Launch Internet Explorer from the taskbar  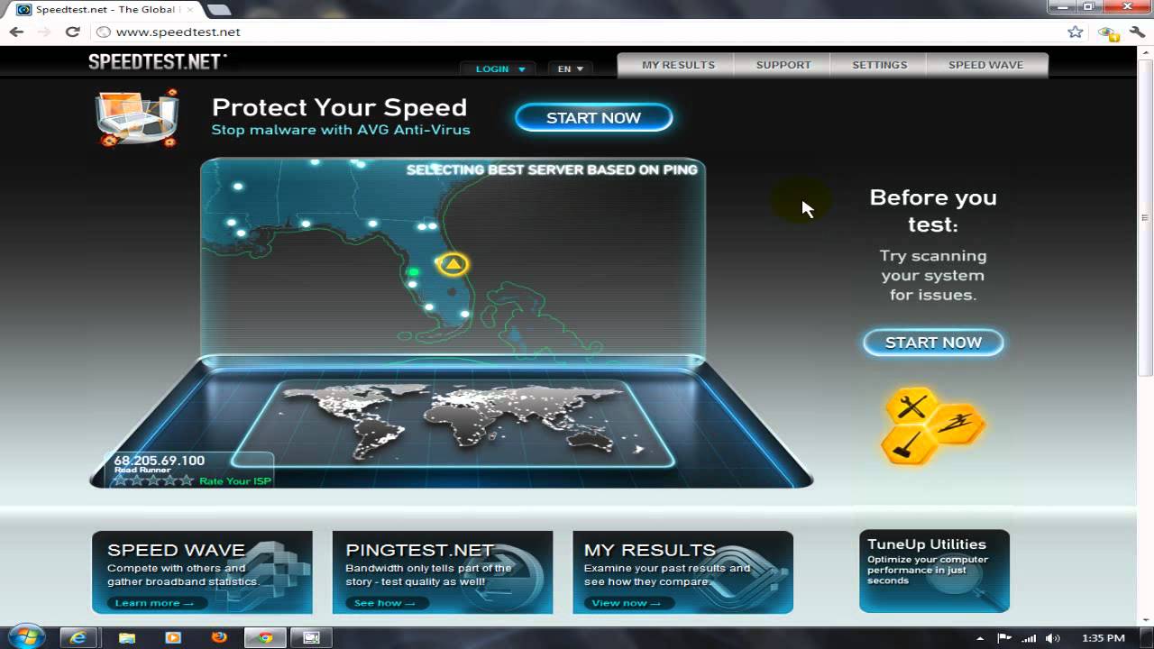(78, 637)
